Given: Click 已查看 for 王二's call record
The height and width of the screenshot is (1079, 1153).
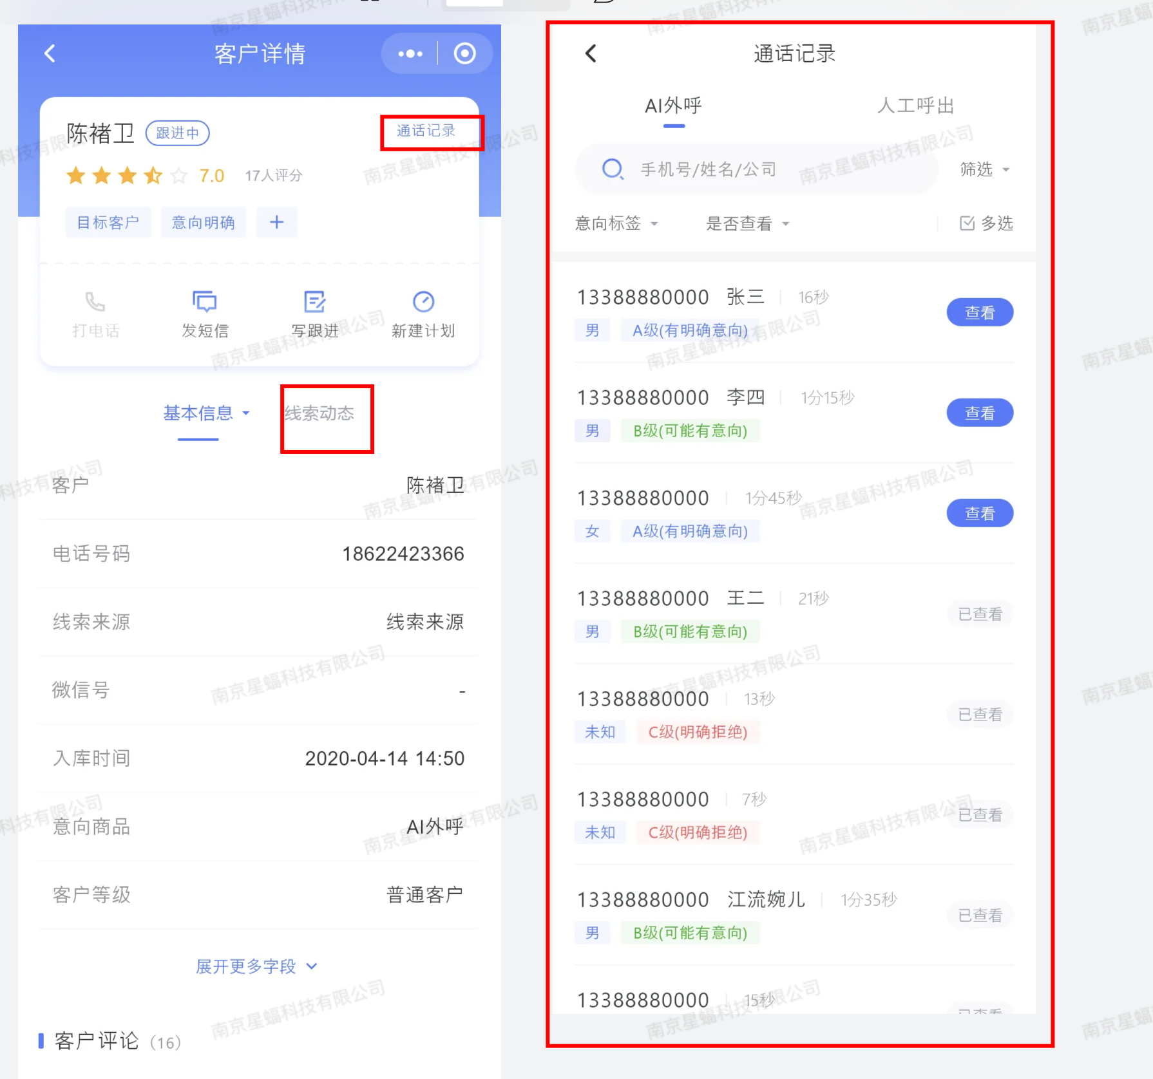Looking at the screenshot, I should tap(980, 614).
